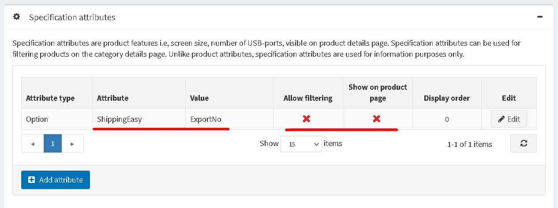Go to next page arrow
558x208 pixels.
(x=72, y=143)
